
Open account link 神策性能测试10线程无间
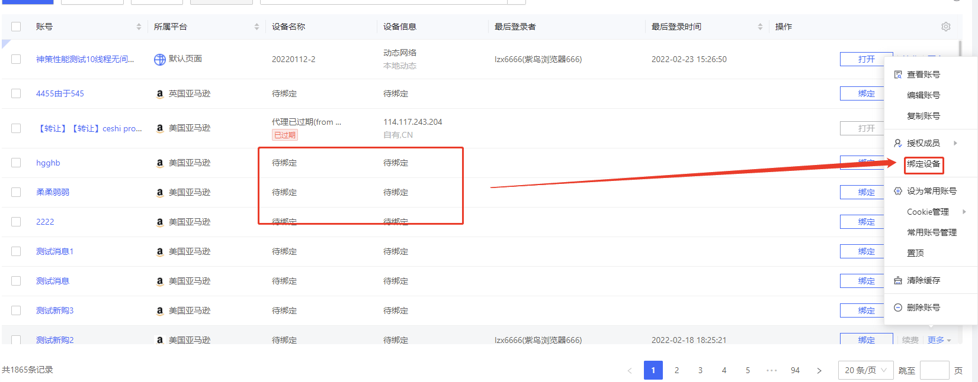pyautogui.click(x=85, y=59)
